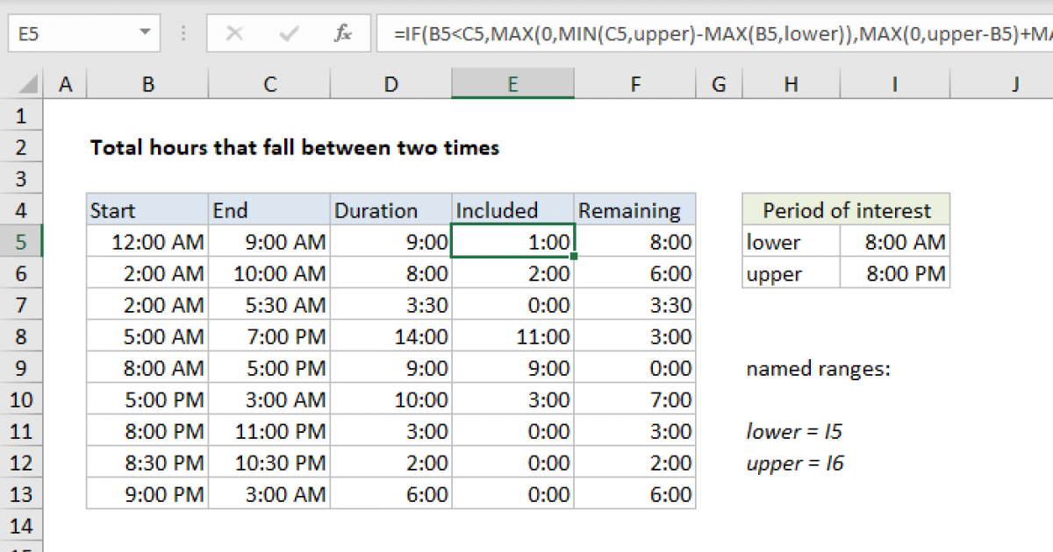Click the lower = I5 named range text

pyautogui.click(x=794, y=431)
